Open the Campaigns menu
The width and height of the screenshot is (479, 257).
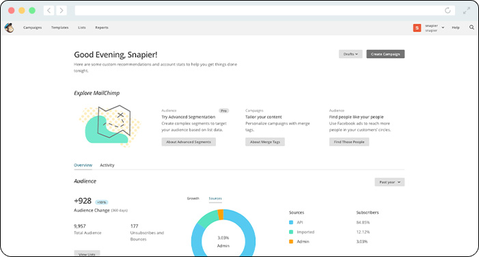tap(32, 27)
